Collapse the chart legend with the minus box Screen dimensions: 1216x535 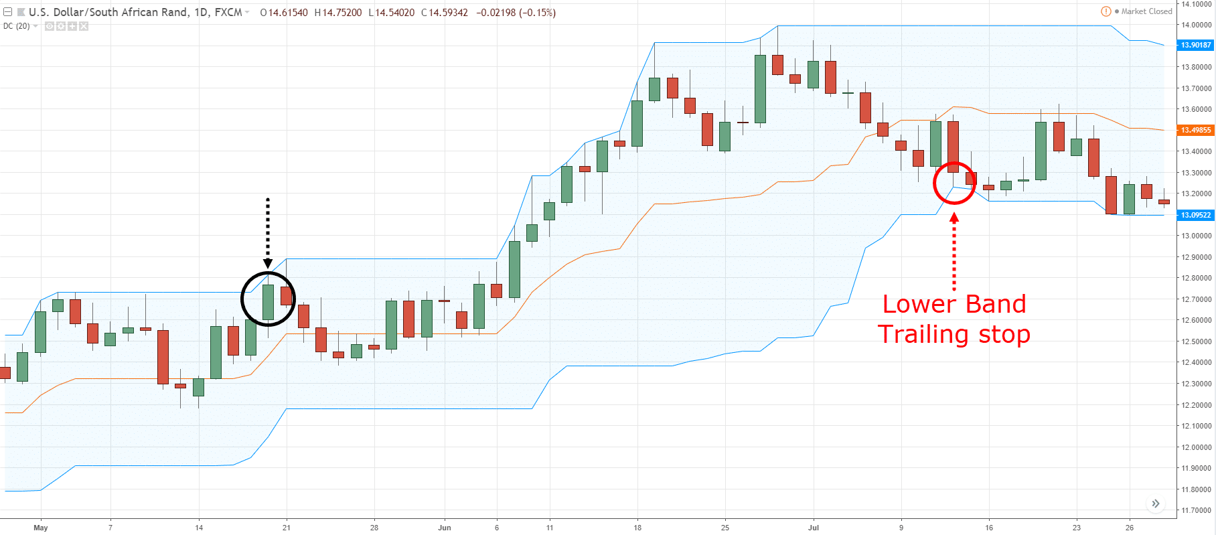point(7,12)
